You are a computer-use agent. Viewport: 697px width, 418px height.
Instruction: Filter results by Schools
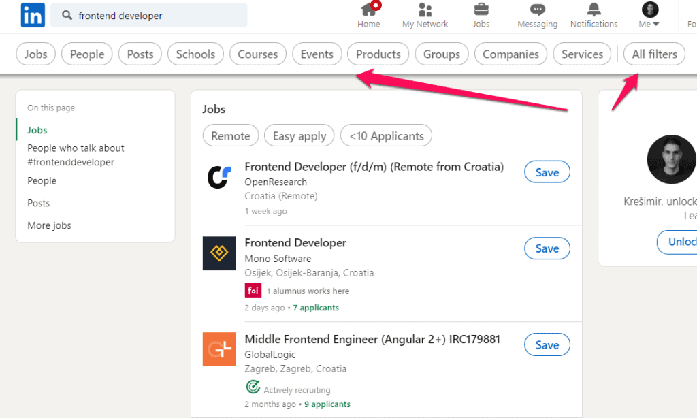pos(195,54)
